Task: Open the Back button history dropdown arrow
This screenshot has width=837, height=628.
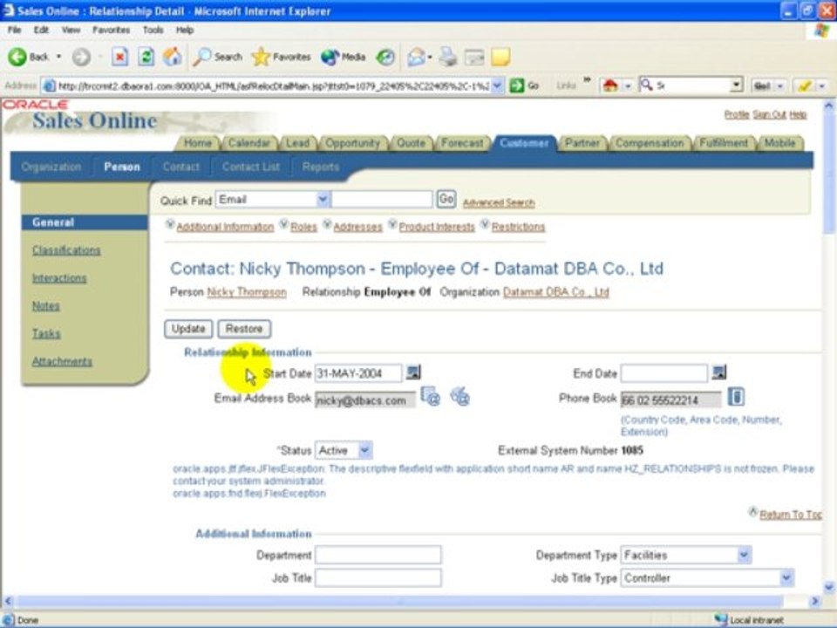Action: [x=58, y=57]
